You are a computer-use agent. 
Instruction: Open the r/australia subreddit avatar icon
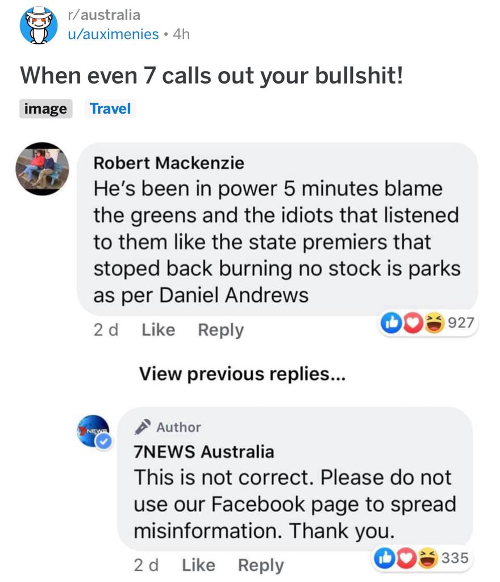click(39, 25)
